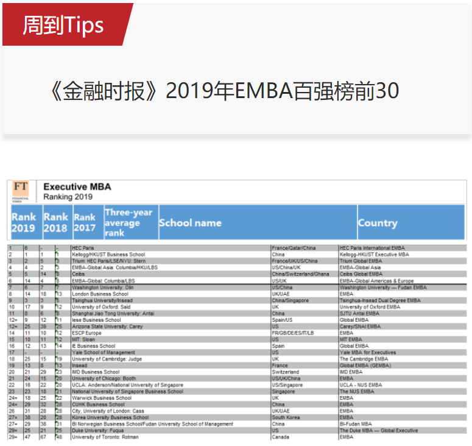Screen dimensions: 472x446
Task: Click the Country column header
Action: pos(378,223)
